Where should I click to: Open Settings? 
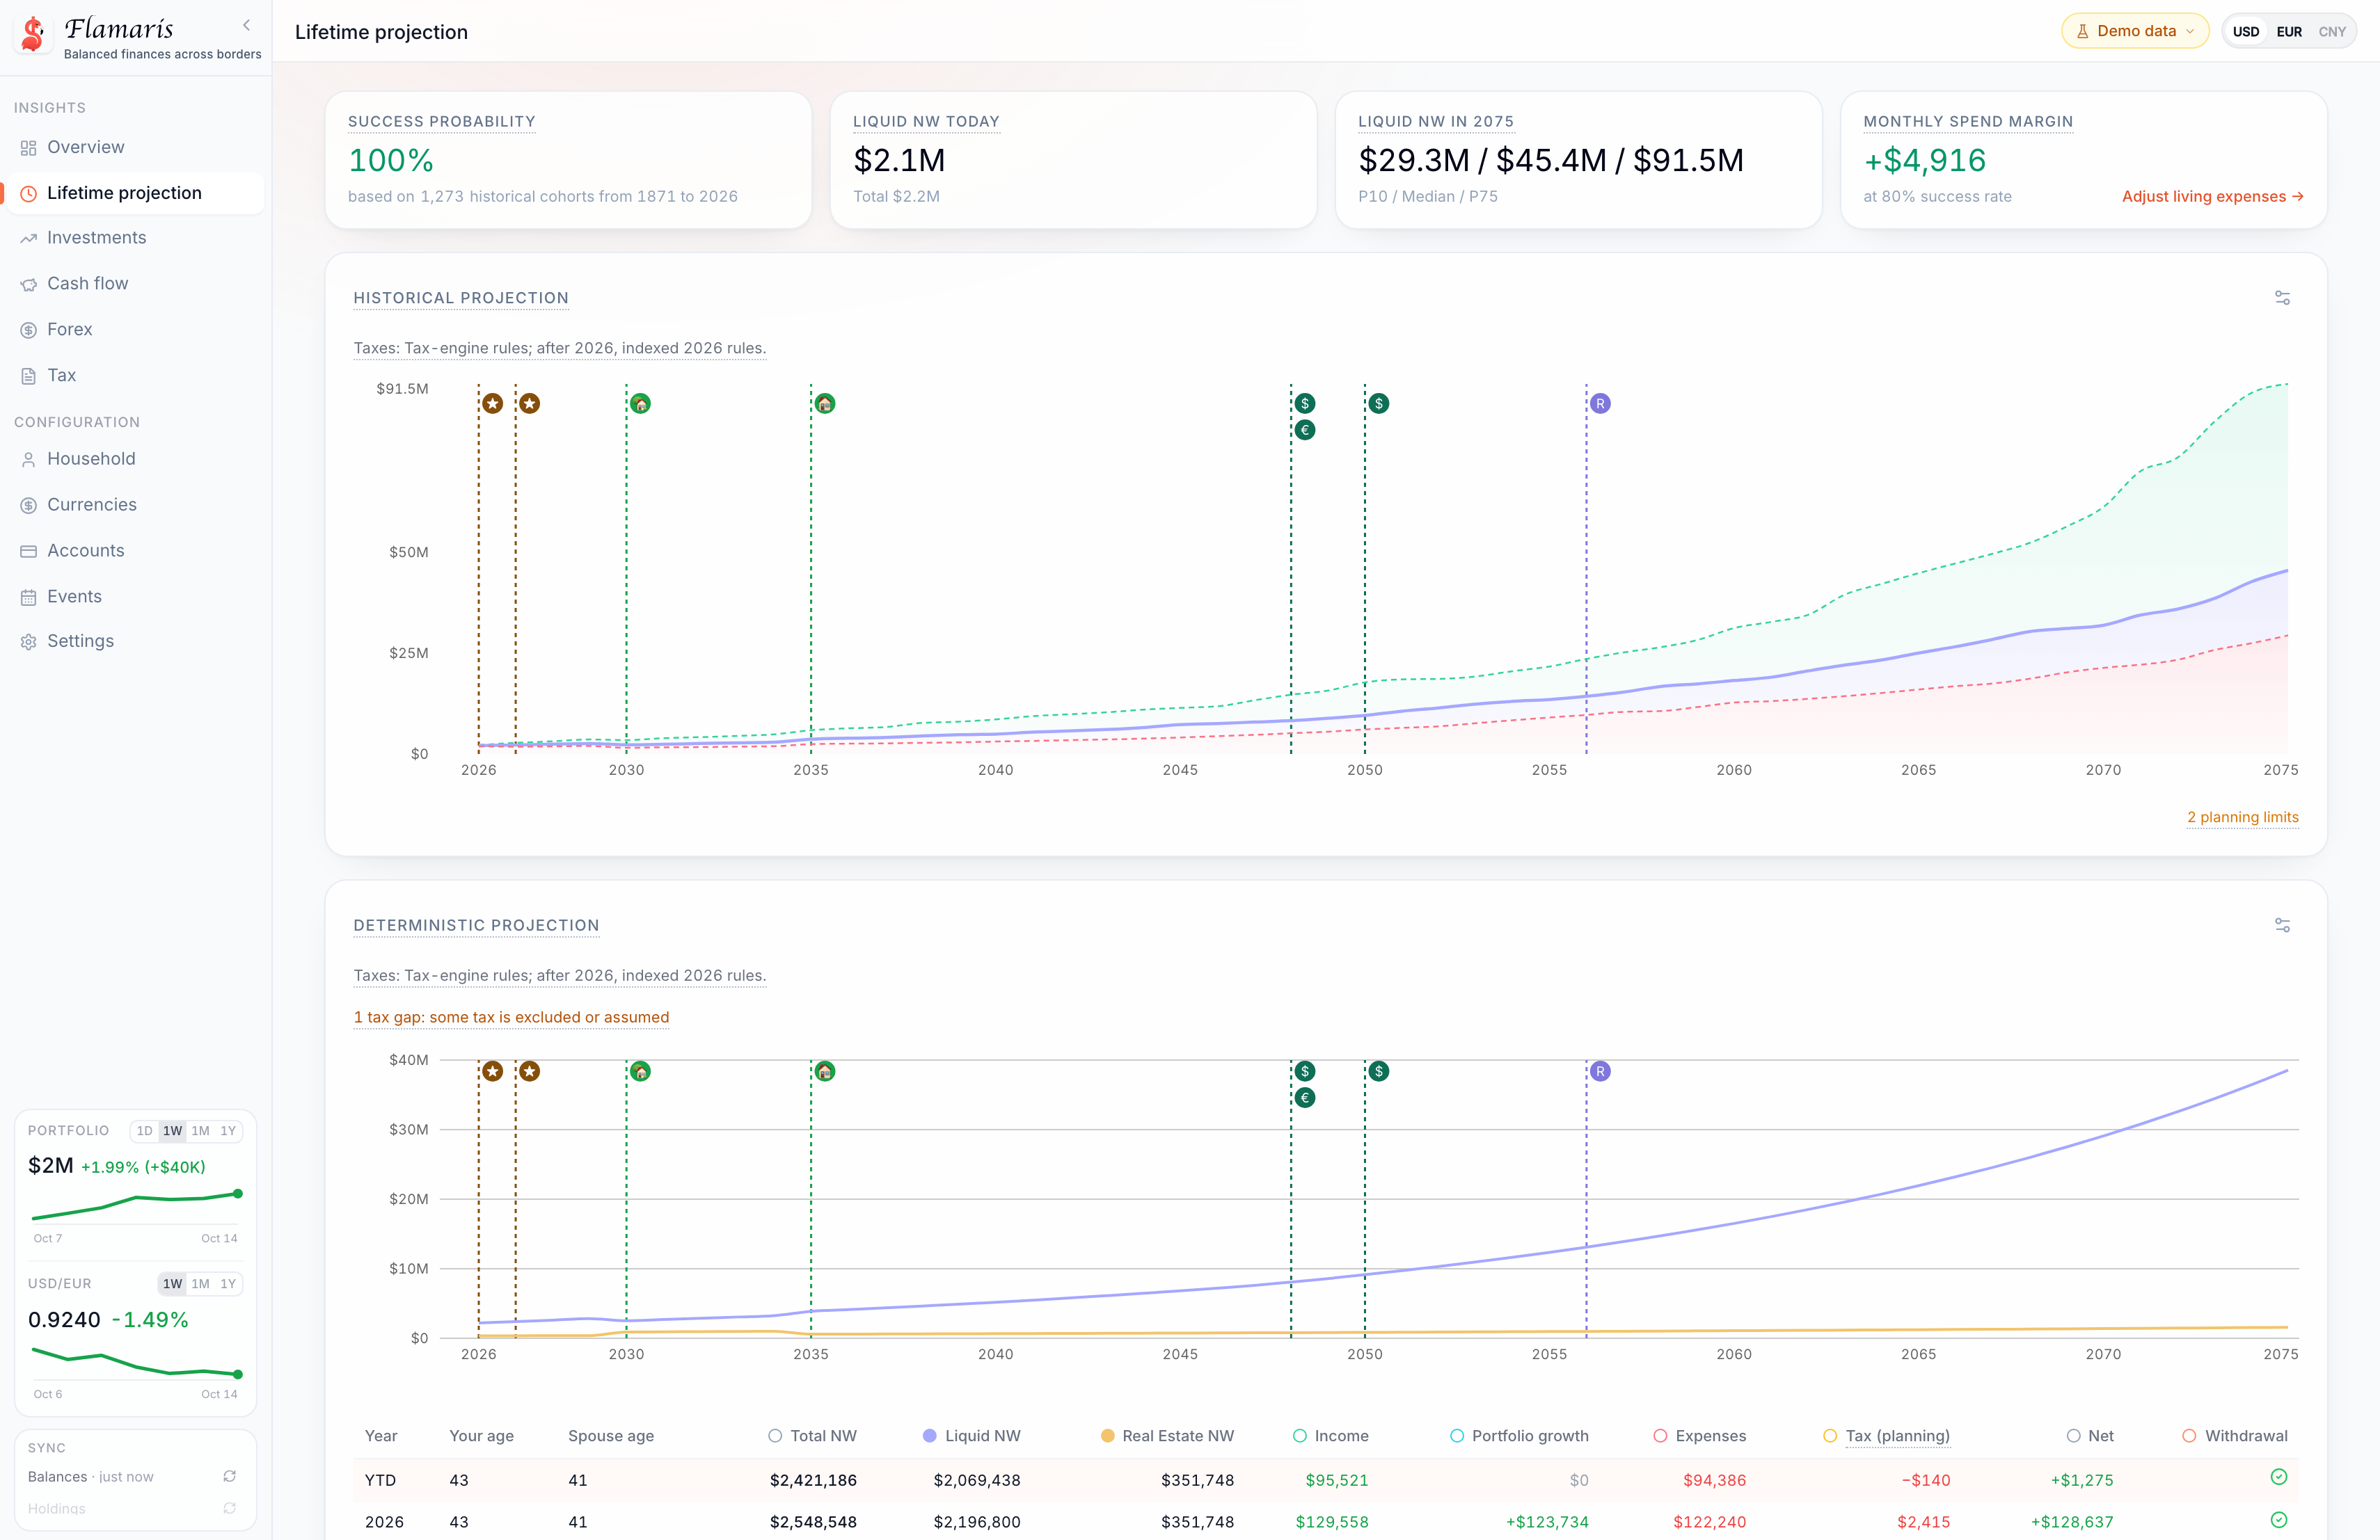pyautogui.click(x=135, y=641)
